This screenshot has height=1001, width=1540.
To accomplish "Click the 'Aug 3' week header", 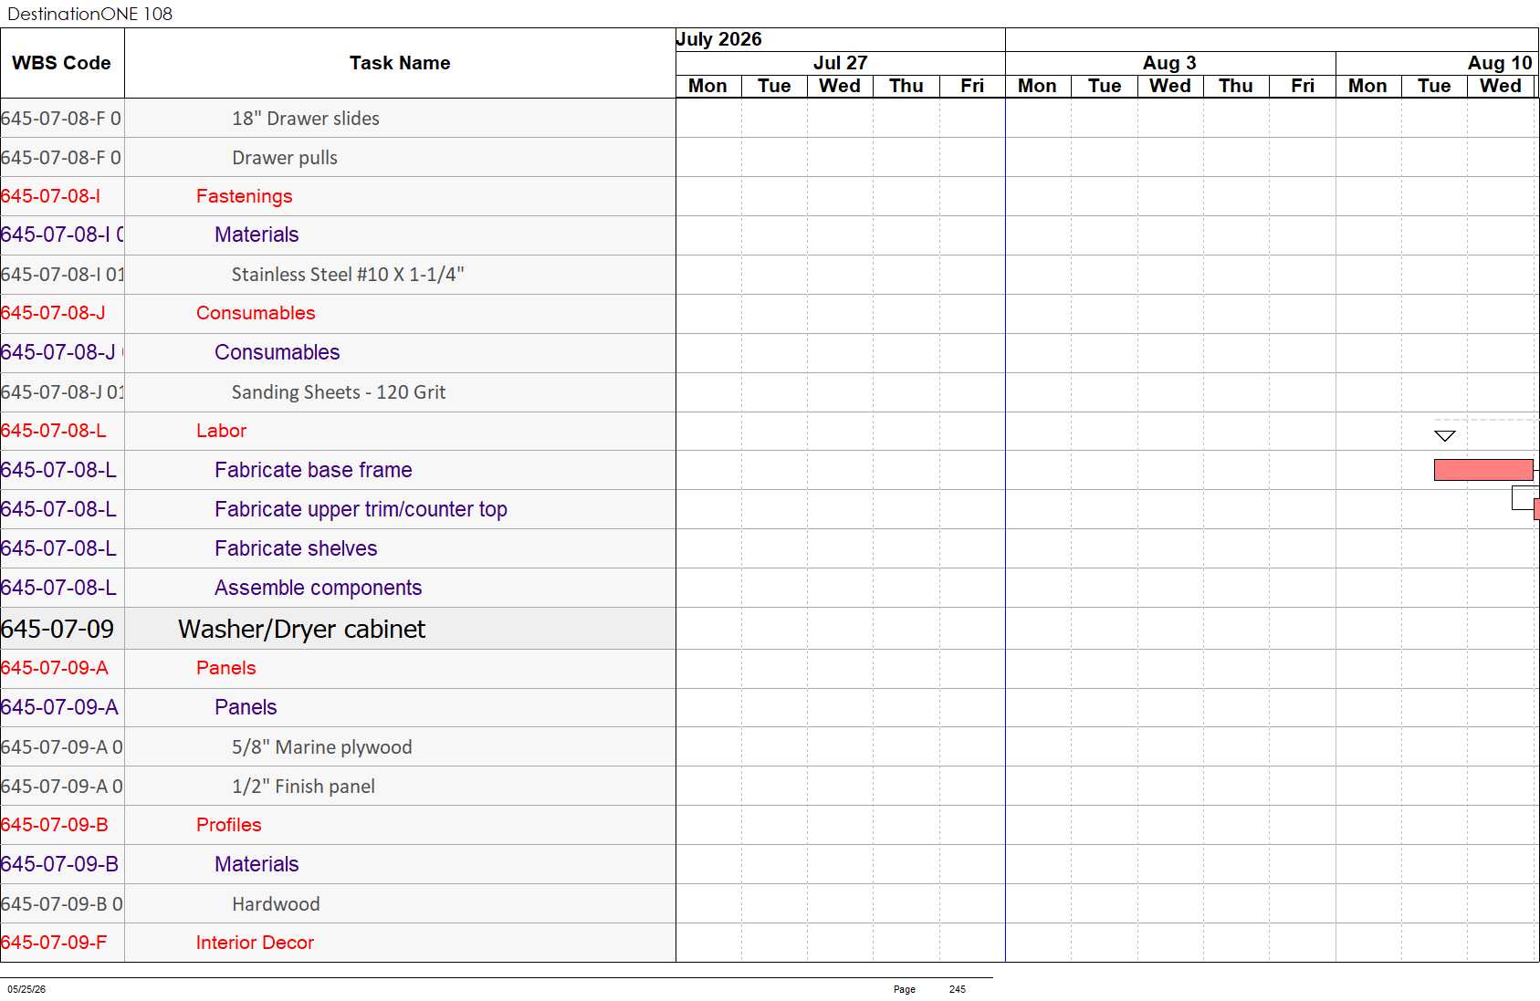I will pyautogui.click(x=1169, y=63).
